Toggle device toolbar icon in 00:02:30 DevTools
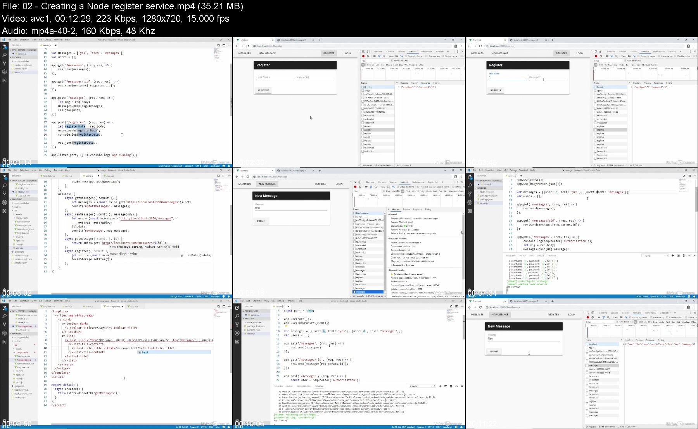Image resolution: width=698 pixels, height=429 pixels. tap(368, 52)
